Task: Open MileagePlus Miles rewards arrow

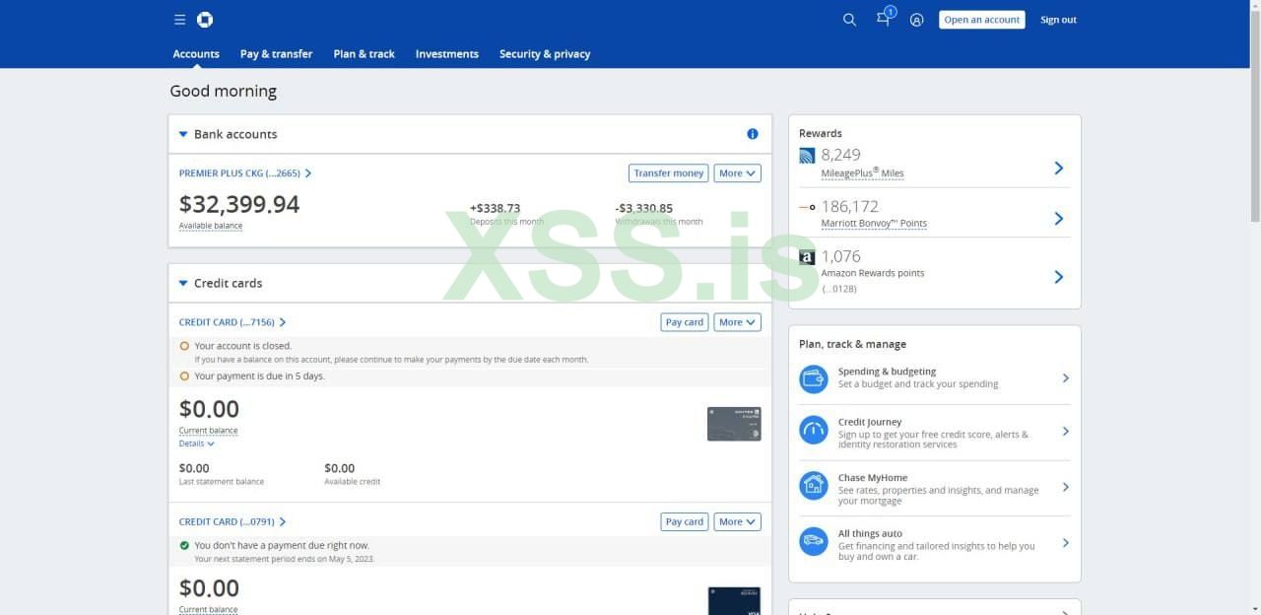Action: (x=1059, y=169)
